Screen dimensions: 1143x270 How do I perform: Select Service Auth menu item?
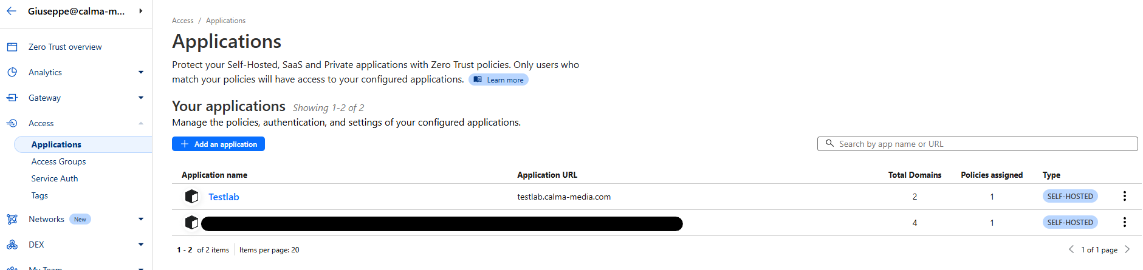55,178
